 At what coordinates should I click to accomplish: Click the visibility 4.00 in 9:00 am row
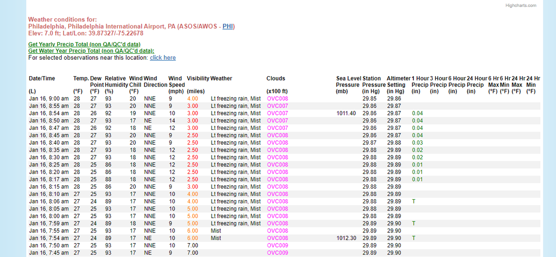pyautogui.click(x=192, y=99)
